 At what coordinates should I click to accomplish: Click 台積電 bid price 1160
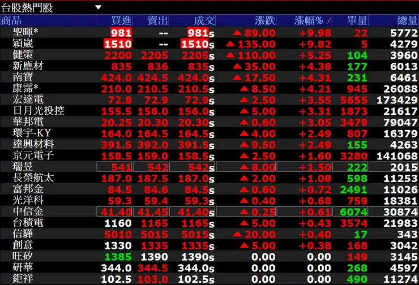[118, 223]
